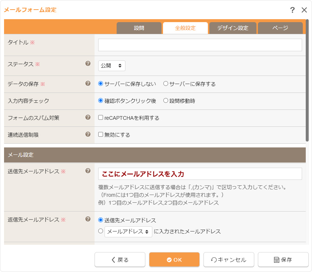Open help icon for フォームのスパム対策
Image resolution: width=312 pixels, height=272 pixels.
[x=88, y=117]
